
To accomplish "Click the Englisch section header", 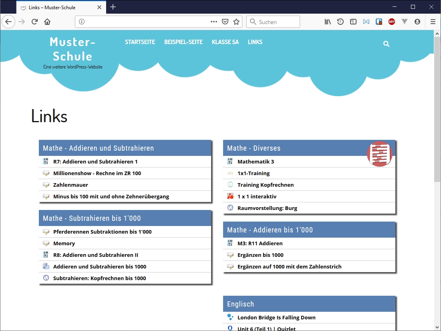I will pyautogui.click(x=309, y=304).
